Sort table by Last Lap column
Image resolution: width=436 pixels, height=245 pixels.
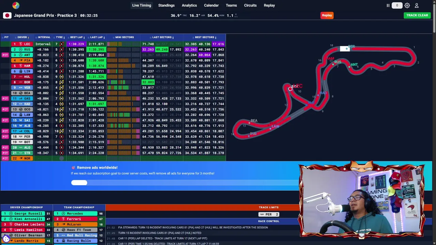pyautogui.click(x=97, y=37)
